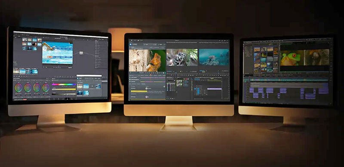The height and width of the screenshot is (167, 344).
Task: Click the lemurs preview on middle monitor
Action: [182, 57]
